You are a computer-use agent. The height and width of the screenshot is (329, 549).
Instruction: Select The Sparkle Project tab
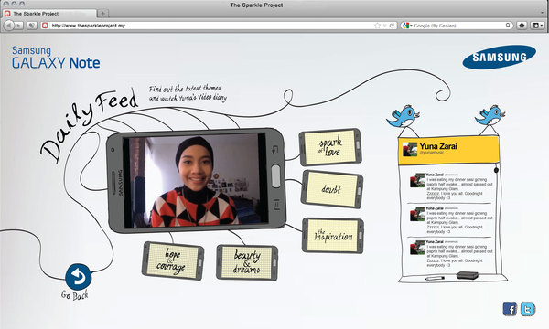pyautogui.click(x=49, y=14)
